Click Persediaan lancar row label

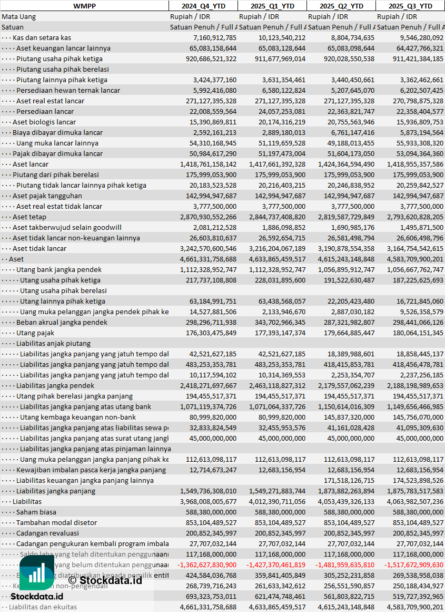45,112
